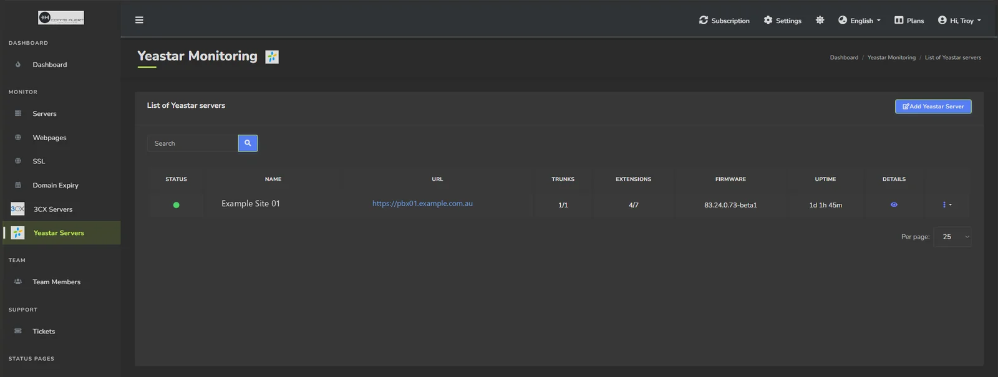Click the NAME column header
This screenshot has width=998, height=377.
click(273, 179)
